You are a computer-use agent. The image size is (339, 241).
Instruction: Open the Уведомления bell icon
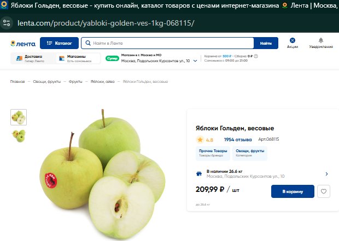(321, 40)
